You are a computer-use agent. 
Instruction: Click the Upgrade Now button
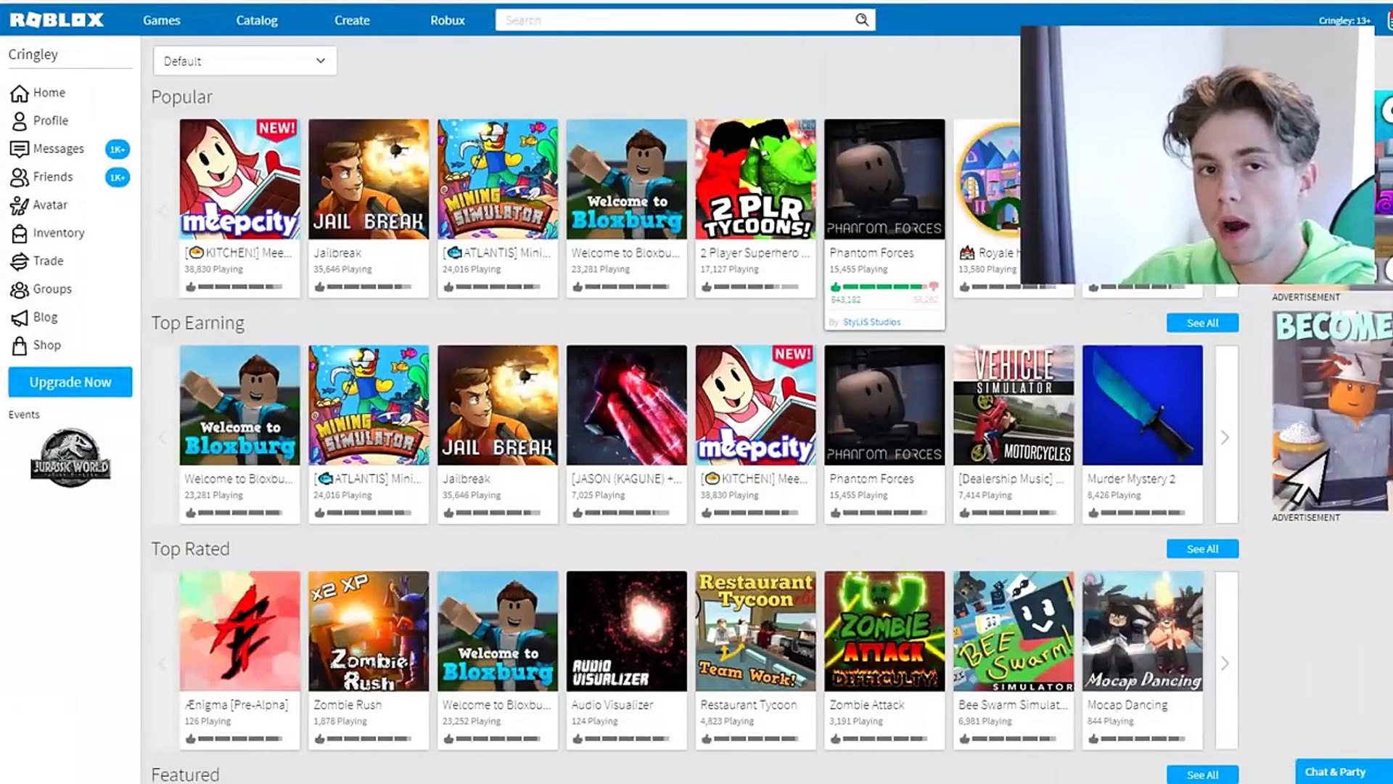click(70, 382)
